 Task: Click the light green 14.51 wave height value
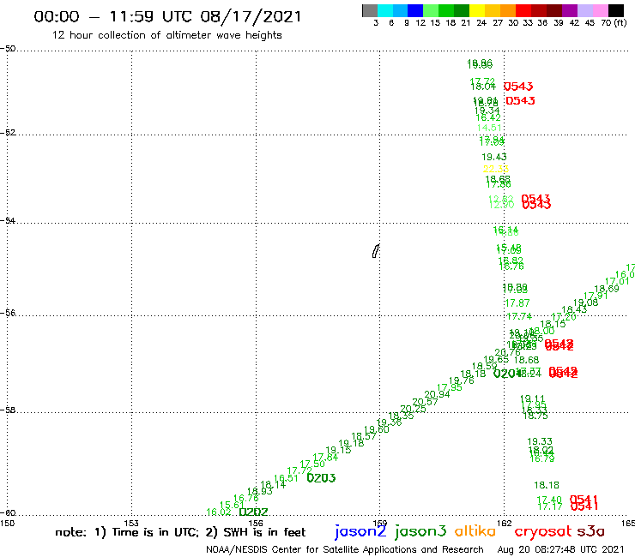pyautogui.click(x=489, y=128)
